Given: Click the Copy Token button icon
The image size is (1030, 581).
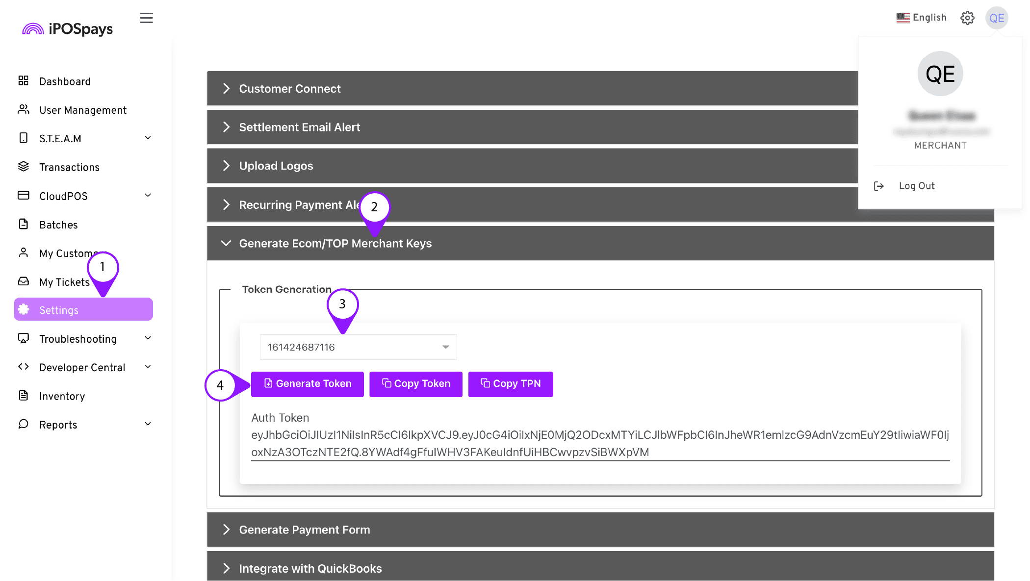Looking at the screenshot, I should pos(386,383).
